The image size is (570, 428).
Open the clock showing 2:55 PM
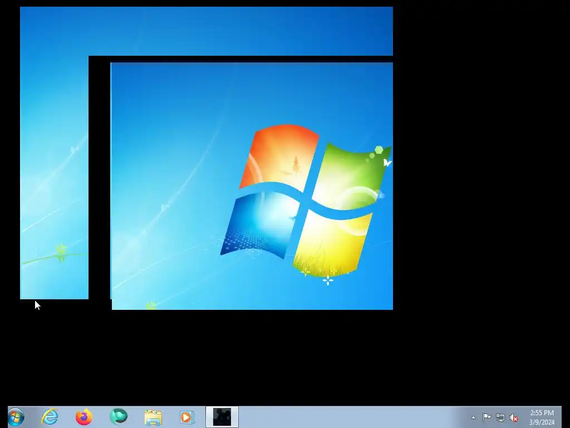click(x=542, y=417)
